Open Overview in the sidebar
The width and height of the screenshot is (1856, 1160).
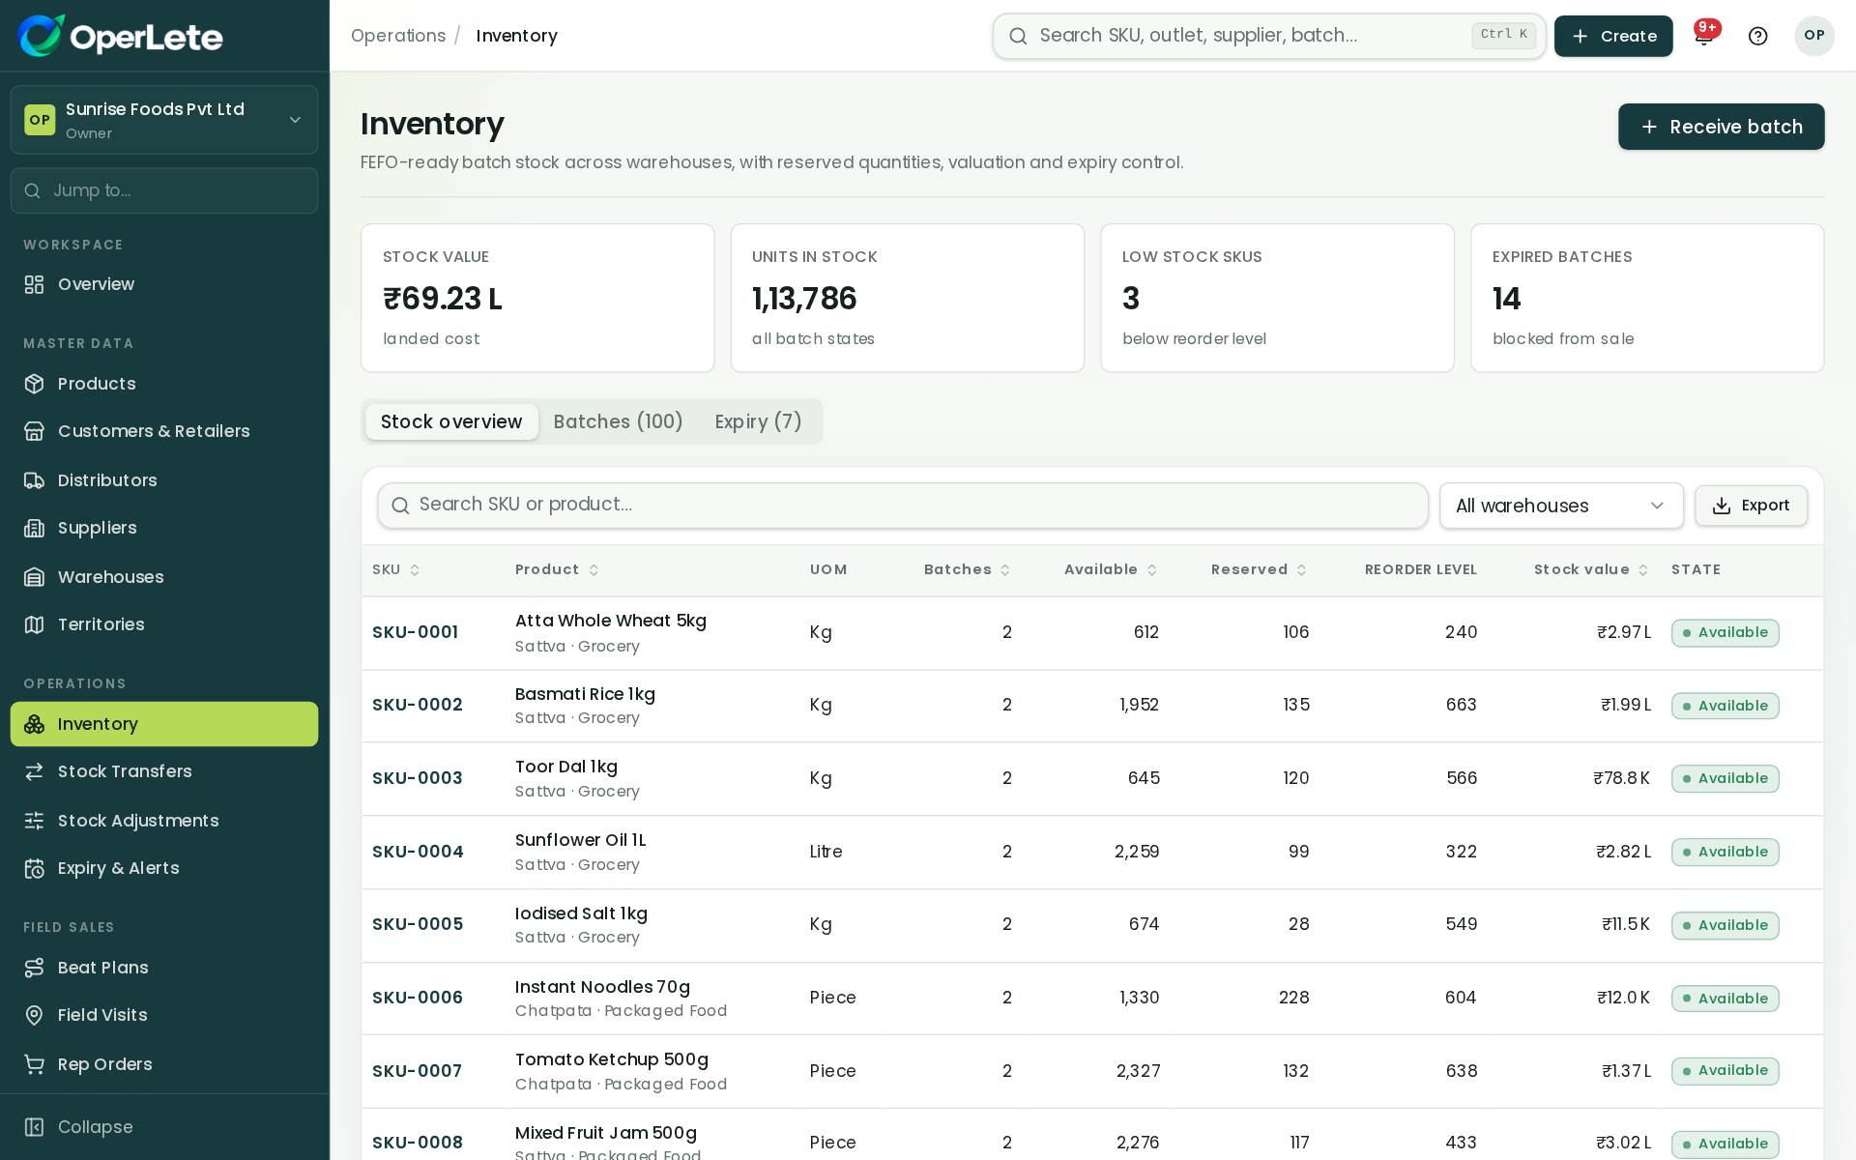pyautogui.click(x=164, y=284)
